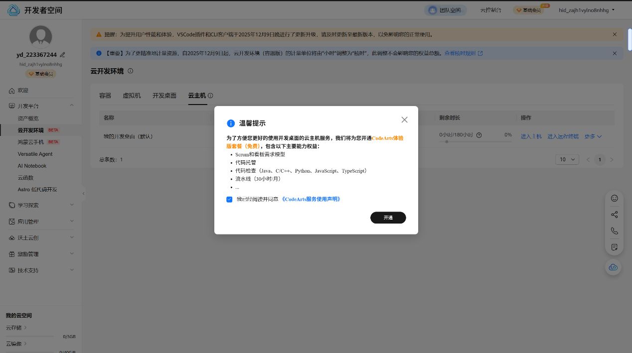
Task: Select the 云主机 tab
Action: coord(197,96)
